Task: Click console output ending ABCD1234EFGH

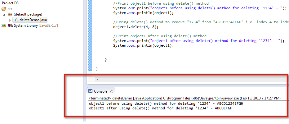Action: (x=166, y=103)
